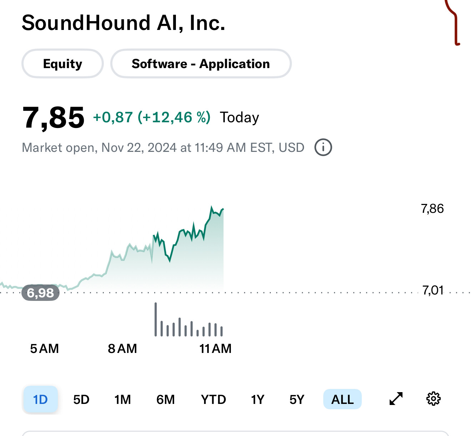471x436 pixels.
Task: Tap the peak of the price line
Action: coord(212,207)
